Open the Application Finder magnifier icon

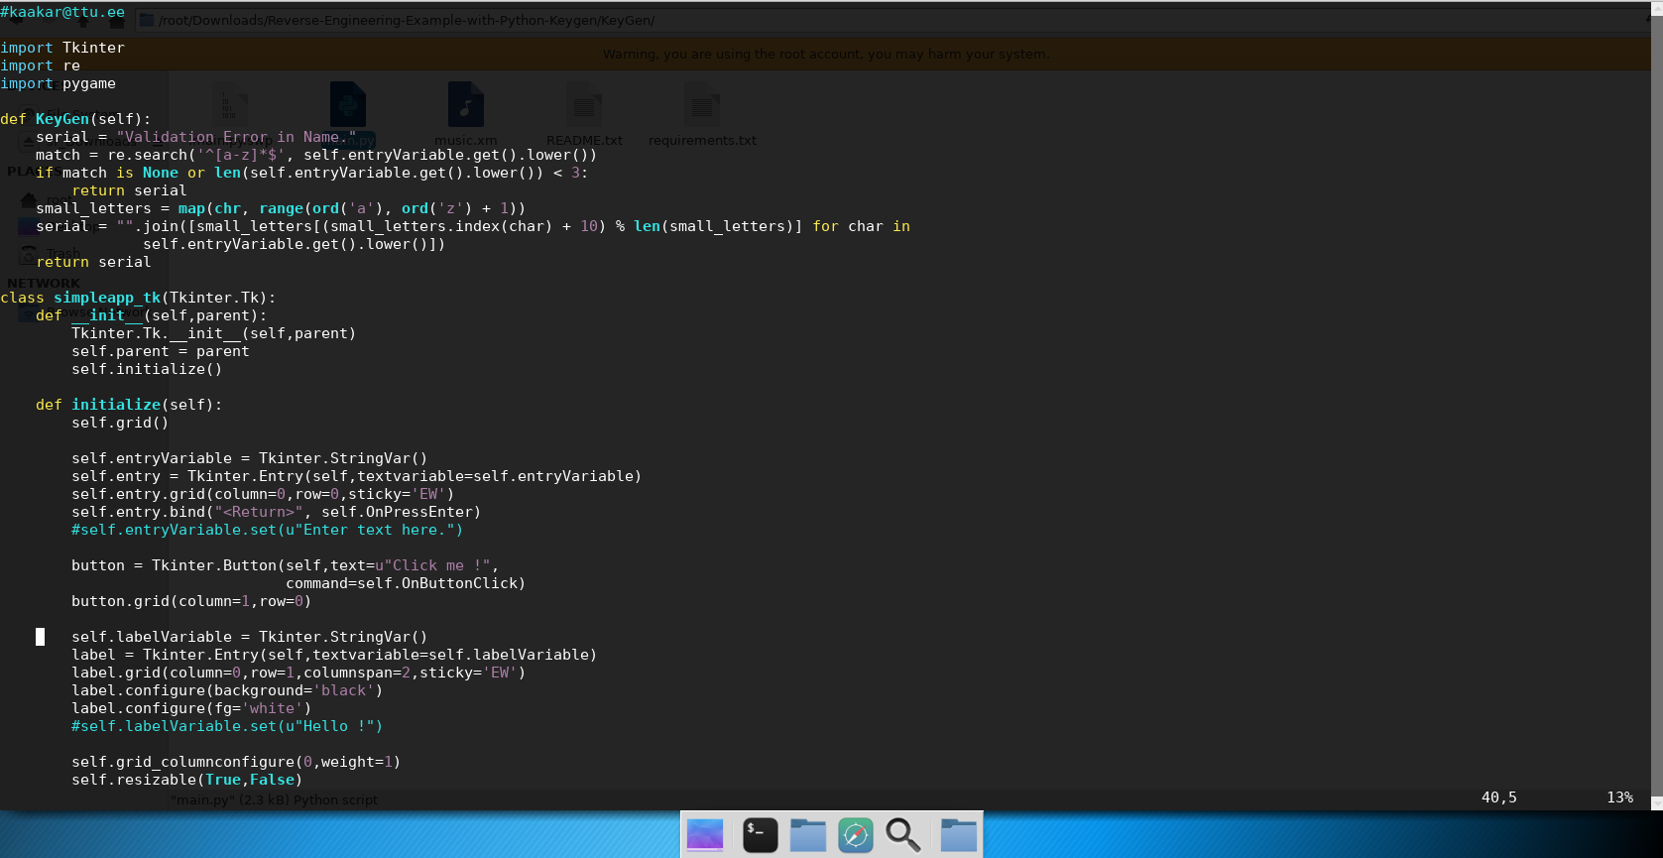pos(902,835)
